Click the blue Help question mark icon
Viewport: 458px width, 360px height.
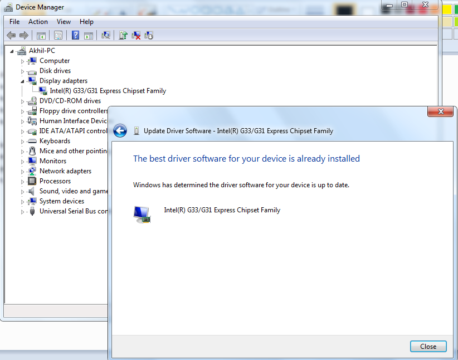(75, 35)
